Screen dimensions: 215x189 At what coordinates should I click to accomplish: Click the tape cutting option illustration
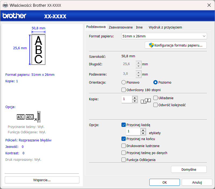click(x=29, y=117)
